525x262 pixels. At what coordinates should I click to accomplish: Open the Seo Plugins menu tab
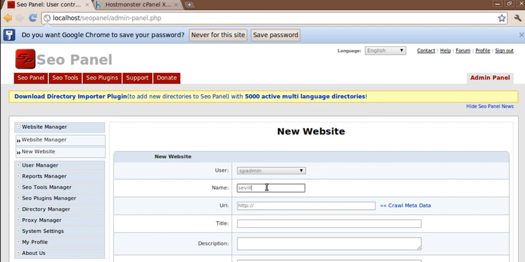pyautogui.click(x=102, y=78)
